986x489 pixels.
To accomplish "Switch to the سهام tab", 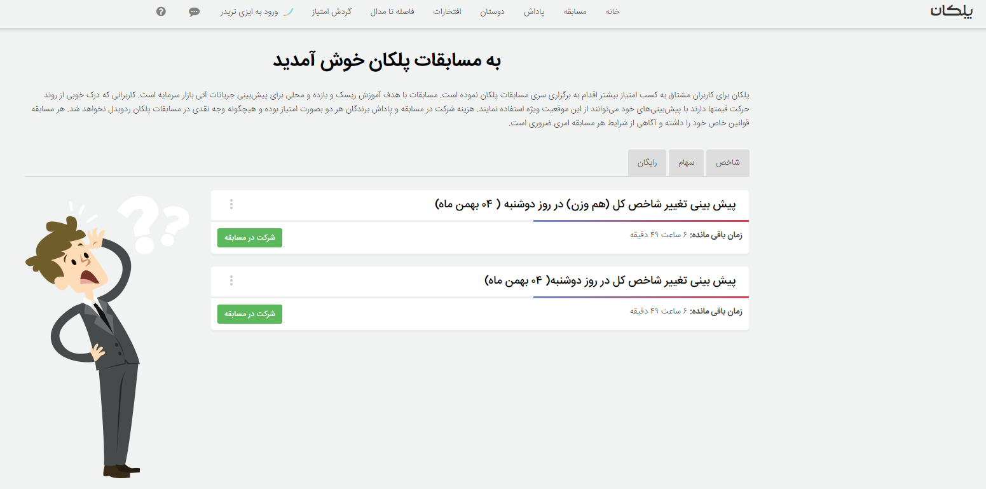I will point(686,163).
